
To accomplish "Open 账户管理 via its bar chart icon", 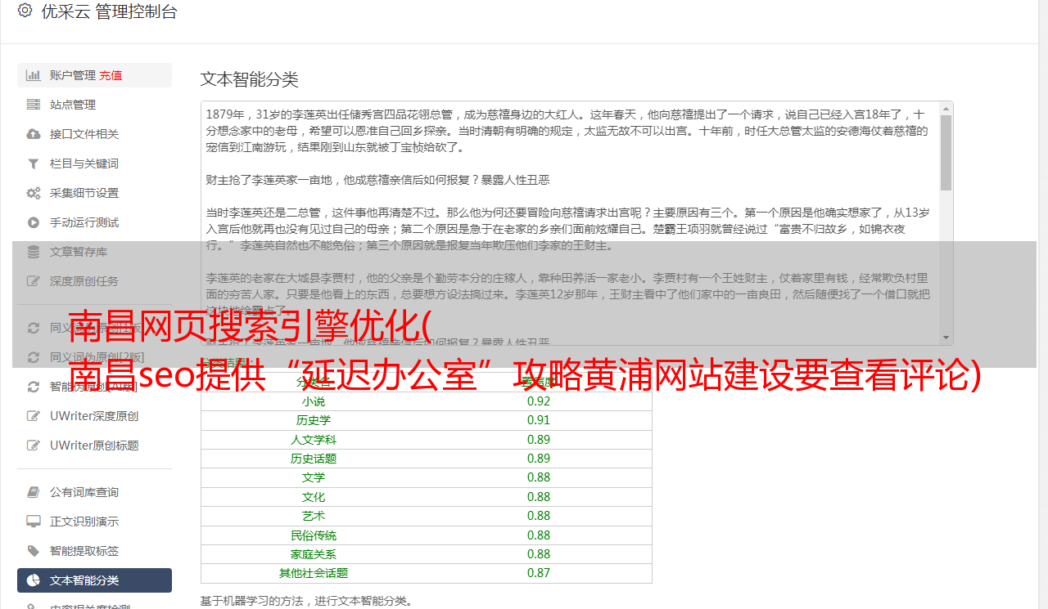I will point(34,75).
